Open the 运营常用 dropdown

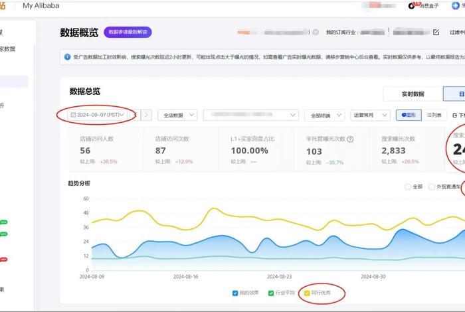click(x=370, y=115)
